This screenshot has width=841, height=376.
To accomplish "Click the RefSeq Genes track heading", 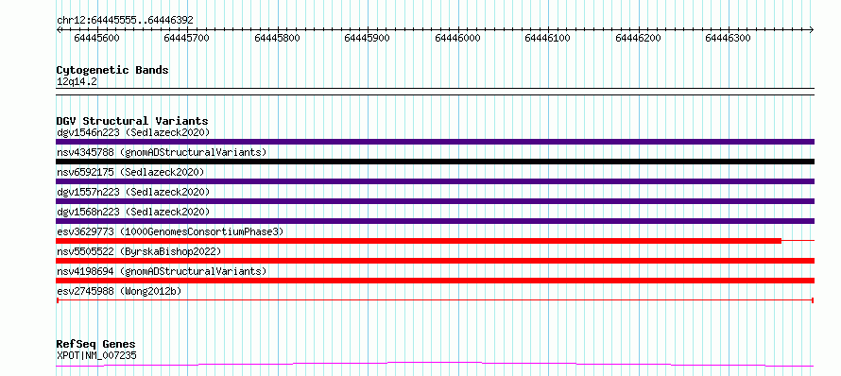I will pyautogui.click(x=96, y=344).
